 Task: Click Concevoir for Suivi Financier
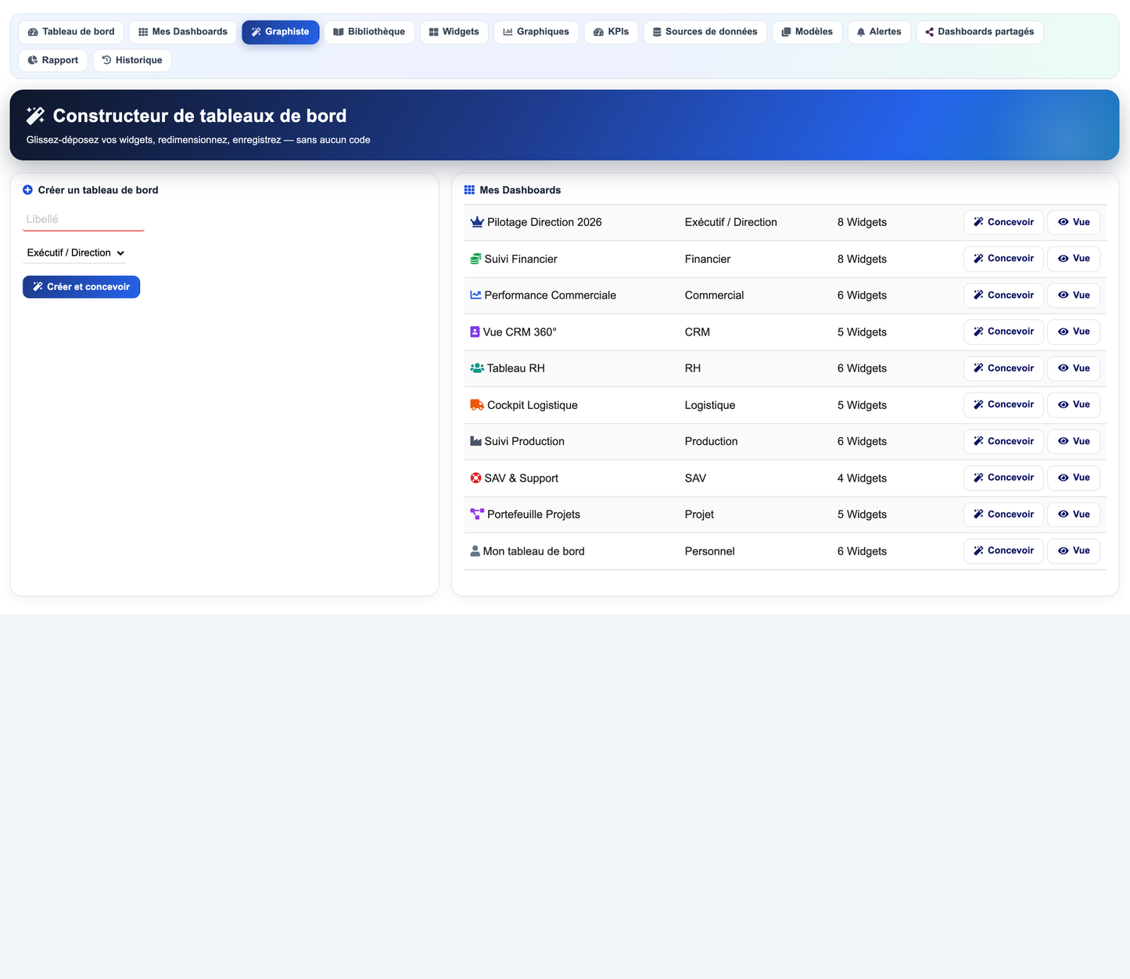pyautogui.click(x=1003, y=259)
